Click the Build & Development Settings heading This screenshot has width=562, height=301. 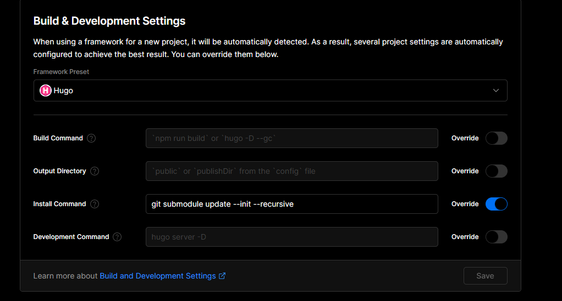point(109,21)
